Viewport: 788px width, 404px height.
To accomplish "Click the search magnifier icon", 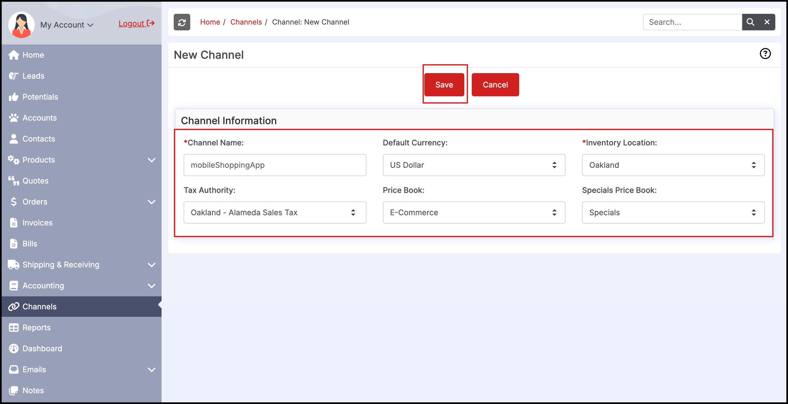I will [x=750, y=22].
